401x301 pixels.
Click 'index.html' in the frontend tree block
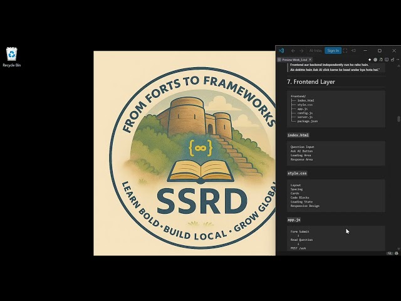(306, 100)
